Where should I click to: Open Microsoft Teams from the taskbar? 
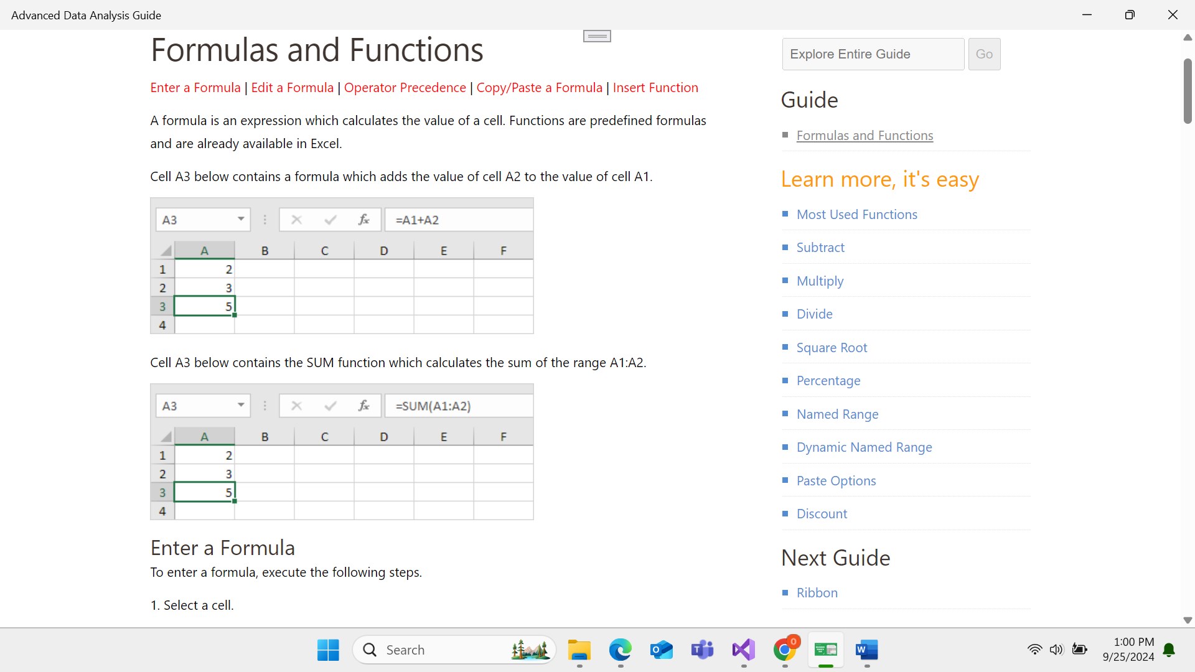[x=702, y=650]
